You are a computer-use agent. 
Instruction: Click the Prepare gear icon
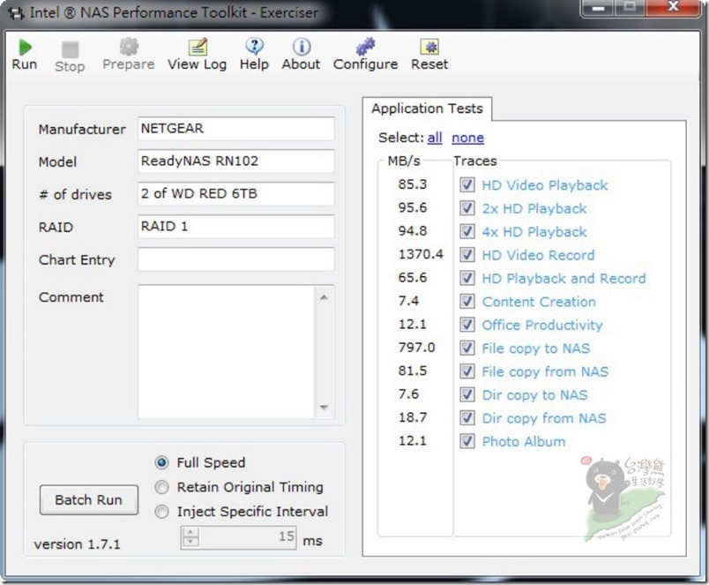129,47
